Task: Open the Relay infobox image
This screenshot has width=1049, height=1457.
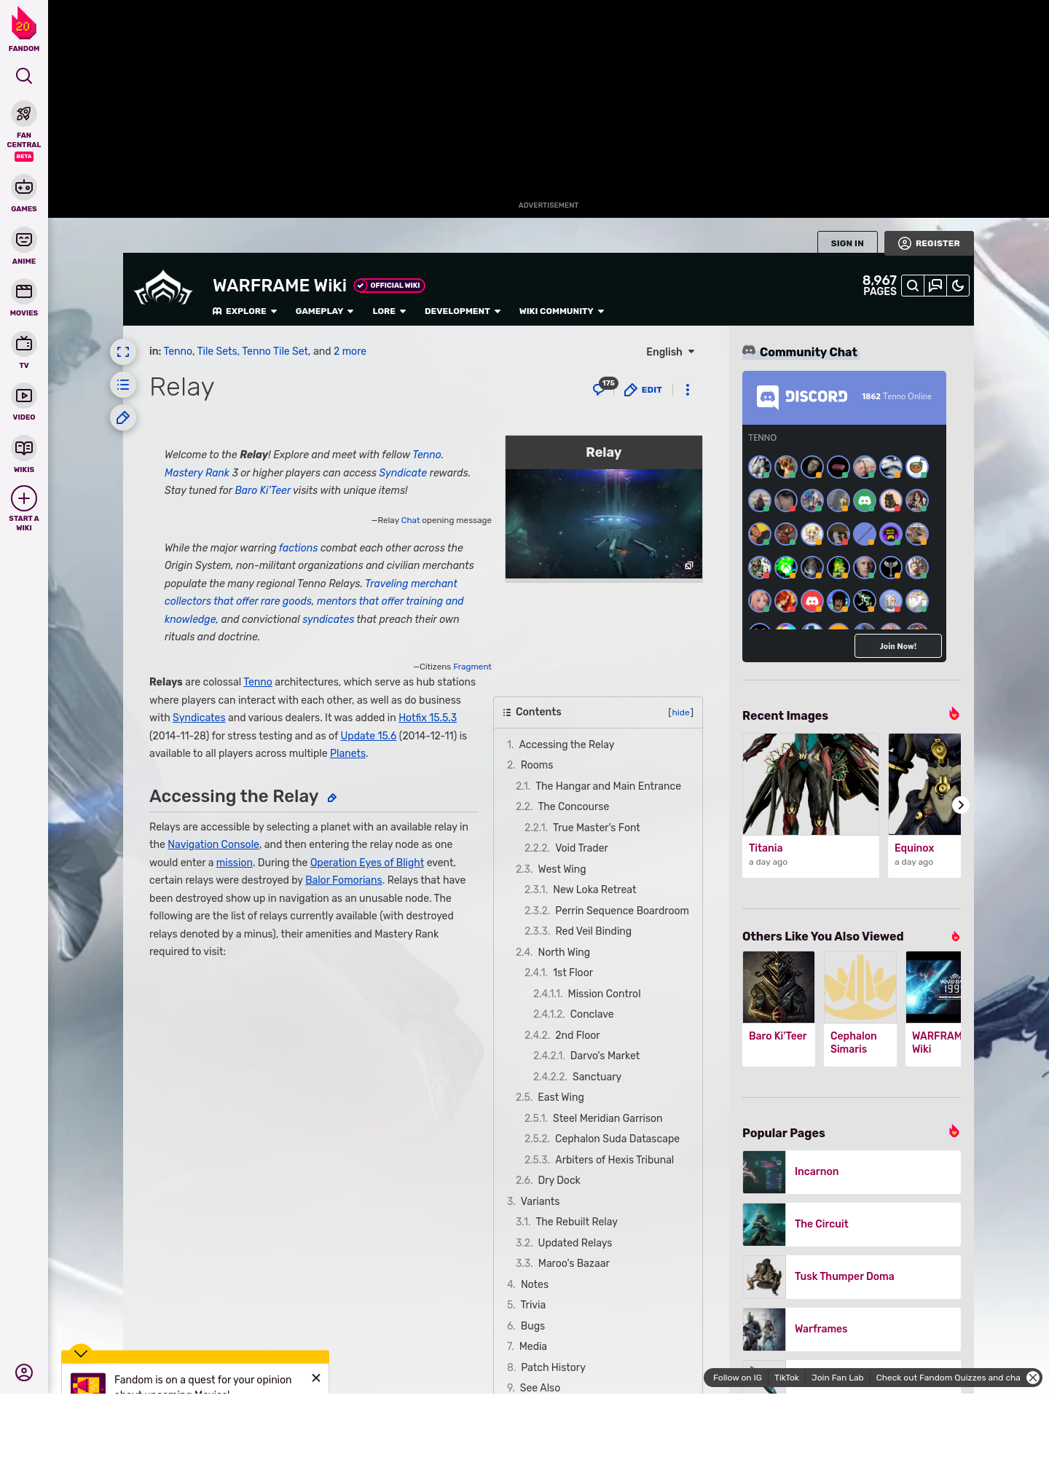Action: [x=603, y=523]
